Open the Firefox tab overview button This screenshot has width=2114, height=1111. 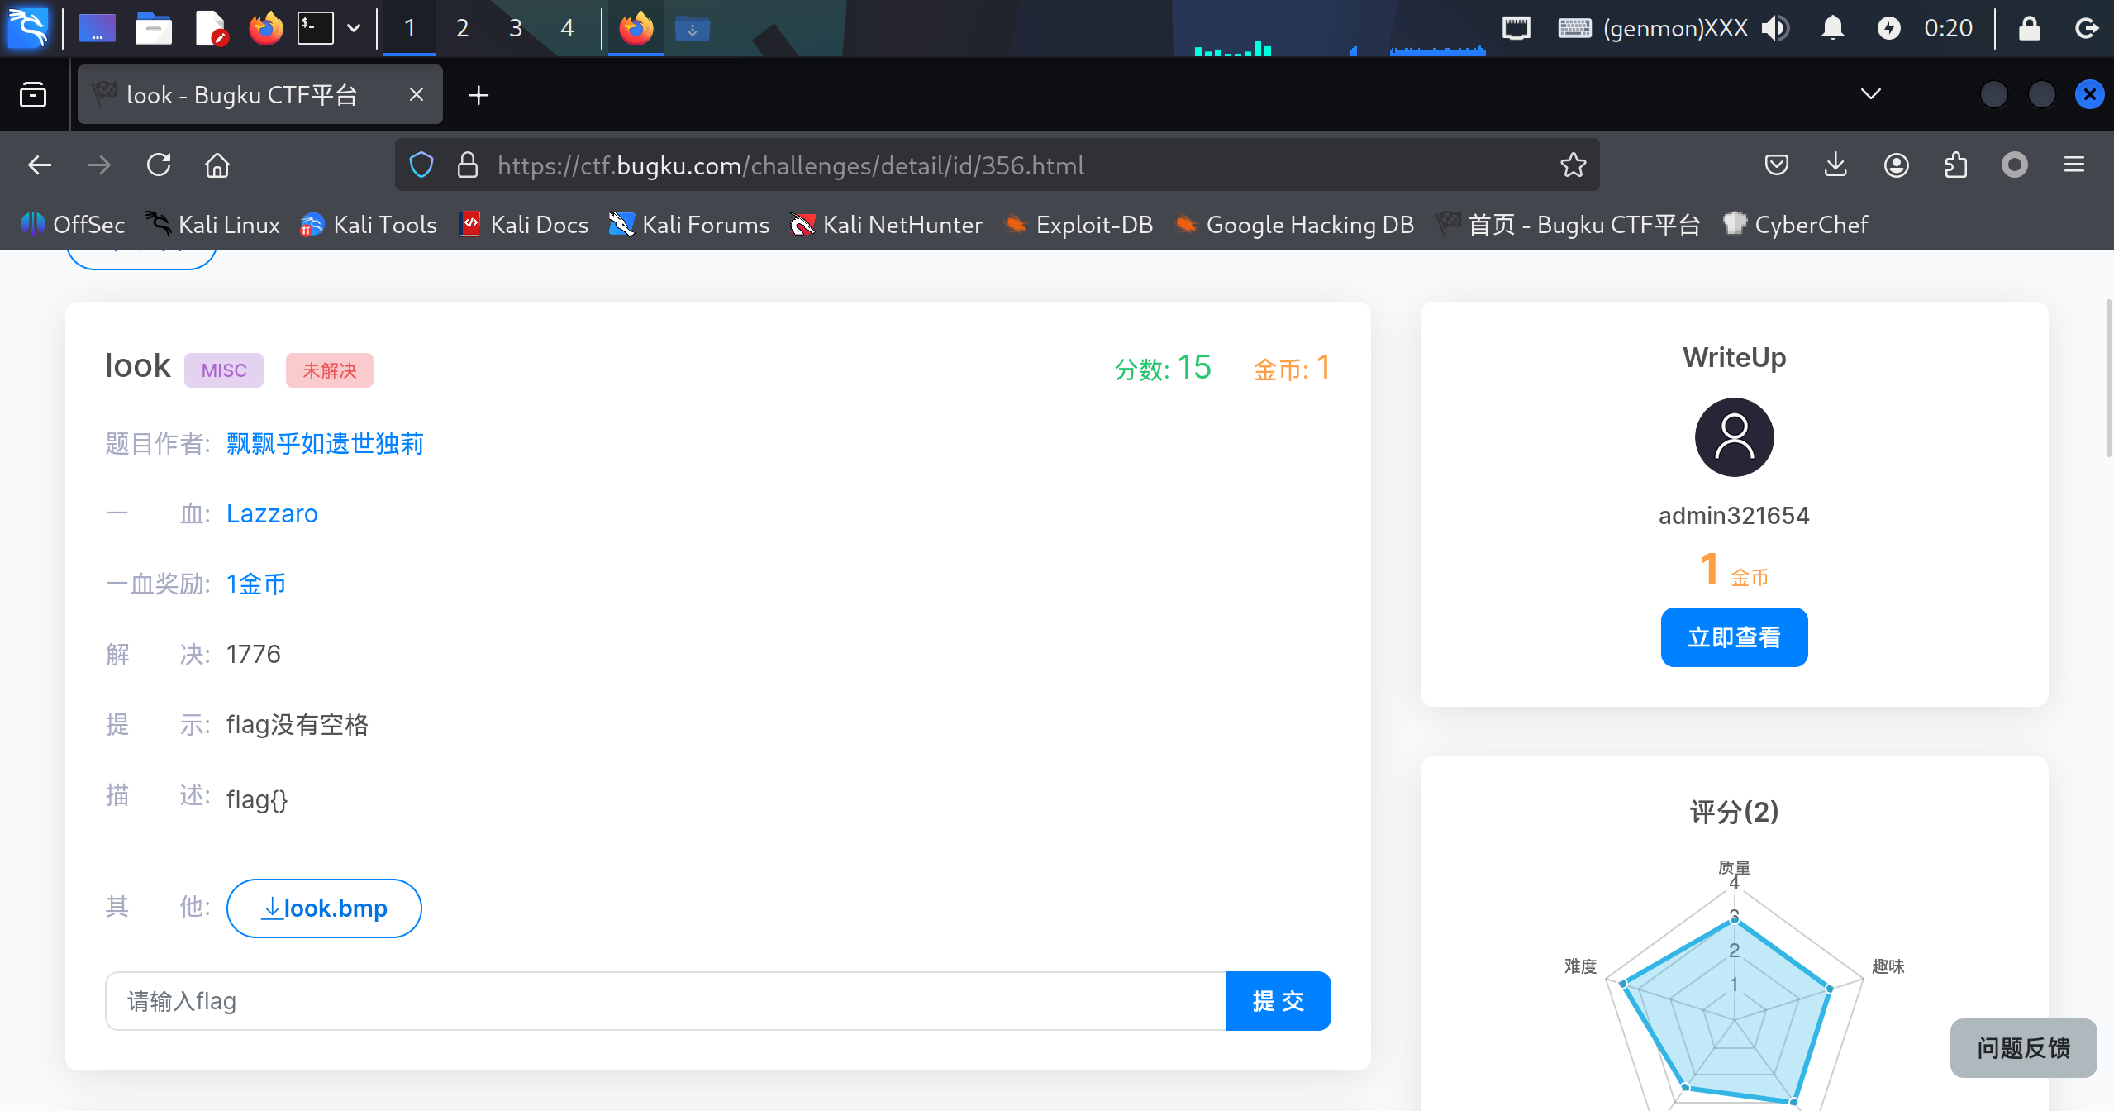click(x=33, y=94)
